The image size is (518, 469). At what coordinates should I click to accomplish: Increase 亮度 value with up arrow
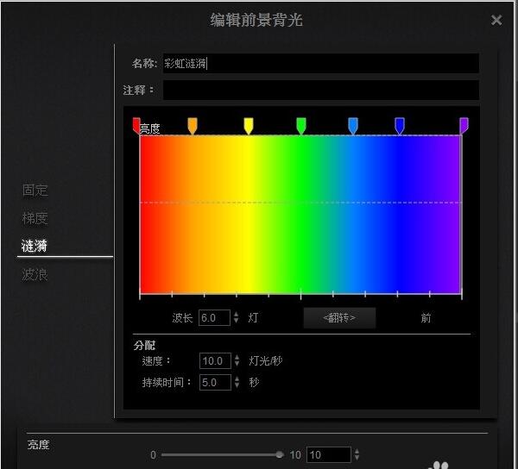click(357, 451)
